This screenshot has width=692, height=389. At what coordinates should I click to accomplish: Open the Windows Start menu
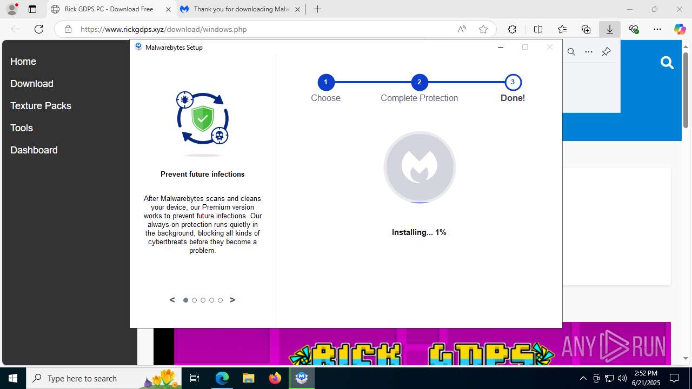click(13, 378)
